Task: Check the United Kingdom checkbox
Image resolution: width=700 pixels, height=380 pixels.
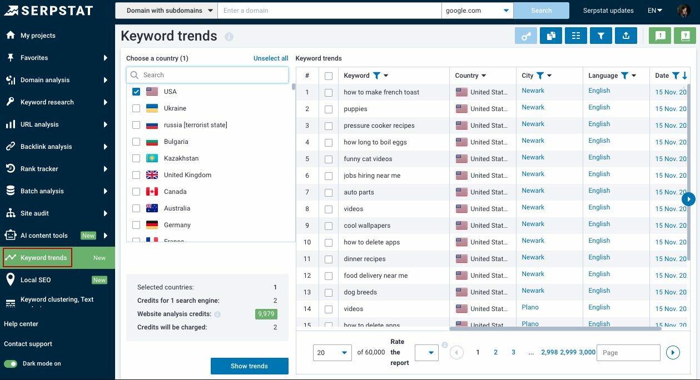Action: [136, 175]
